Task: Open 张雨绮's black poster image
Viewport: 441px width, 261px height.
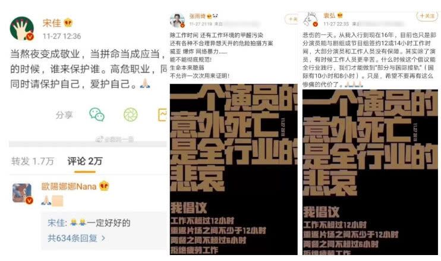Action: point(234,169)
